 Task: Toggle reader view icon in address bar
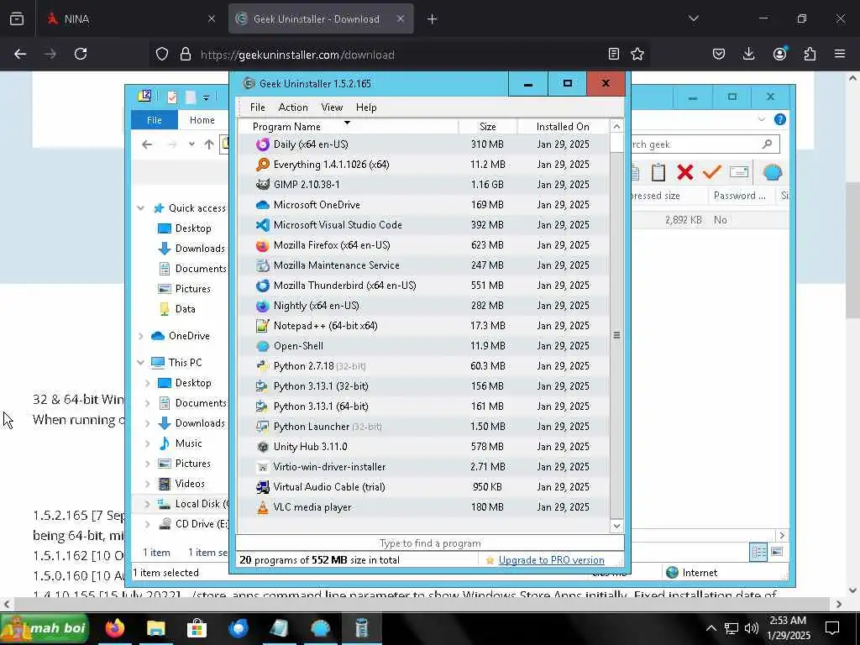(614, 54)
